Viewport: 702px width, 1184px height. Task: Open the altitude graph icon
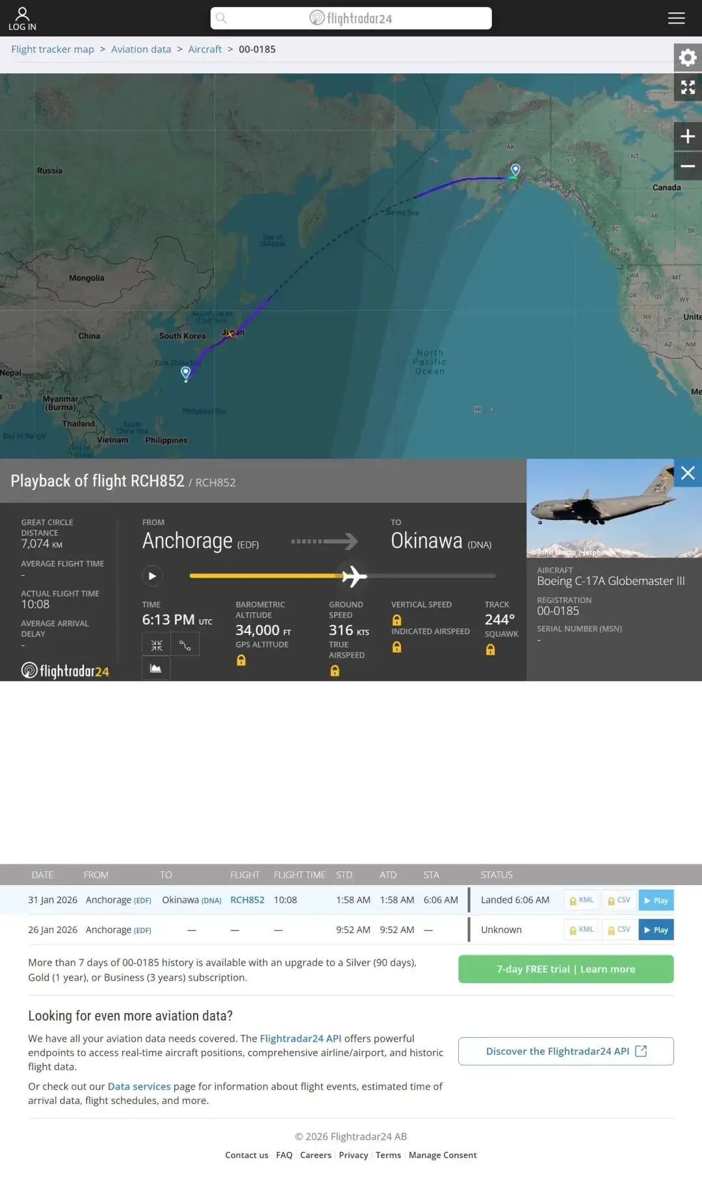point(156,668)
